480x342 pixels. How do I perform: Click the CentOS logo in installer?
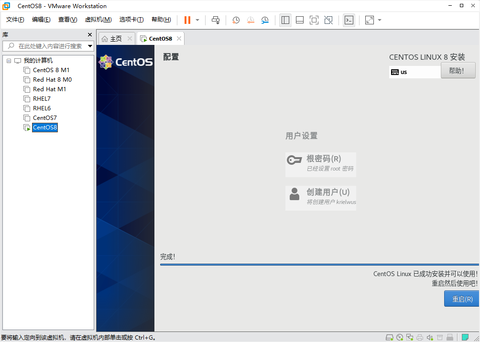(x=126, y=62)
